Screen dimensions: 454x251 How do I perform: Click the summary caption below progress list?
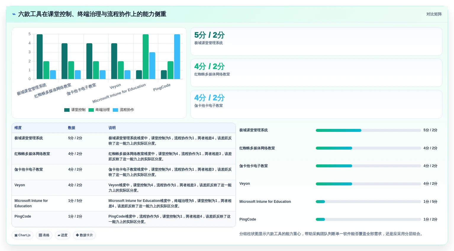(x=331, y=234)
